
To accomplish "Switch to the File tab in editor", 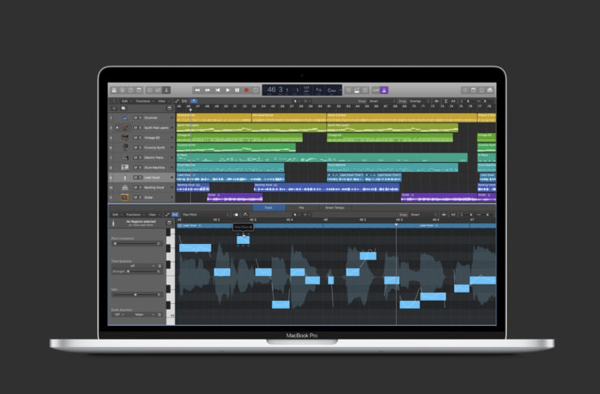I will tap(301, 208).
